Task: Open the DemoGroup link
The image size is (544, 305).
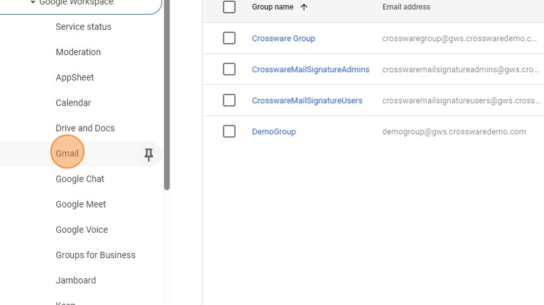Action: coord(273,132)
